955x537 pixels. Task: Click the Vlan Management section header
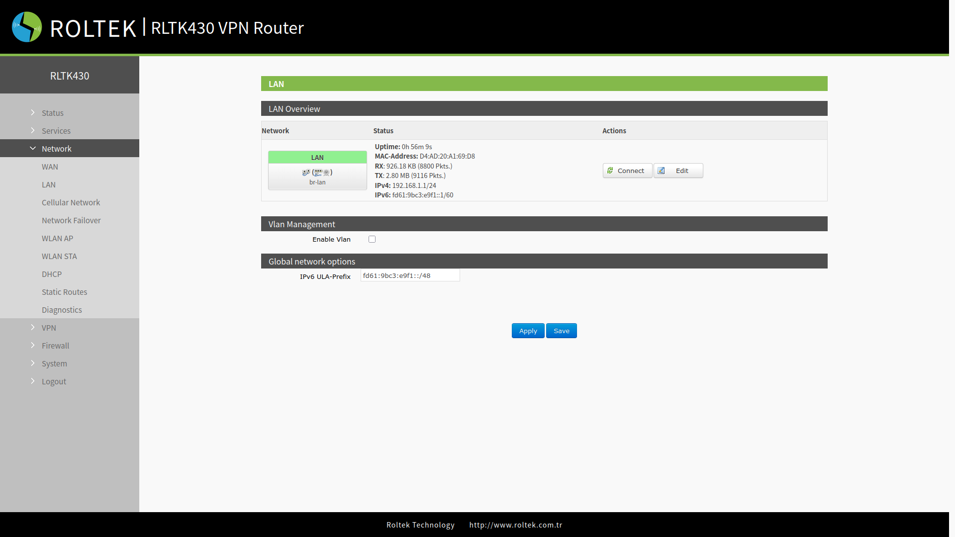point(544,224)
